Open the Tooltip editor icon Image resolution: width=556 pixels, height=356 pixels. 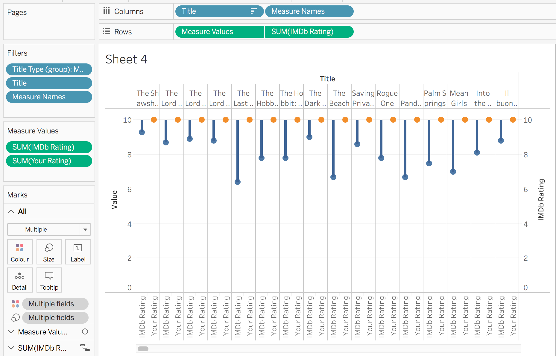(x=49, y=280)
